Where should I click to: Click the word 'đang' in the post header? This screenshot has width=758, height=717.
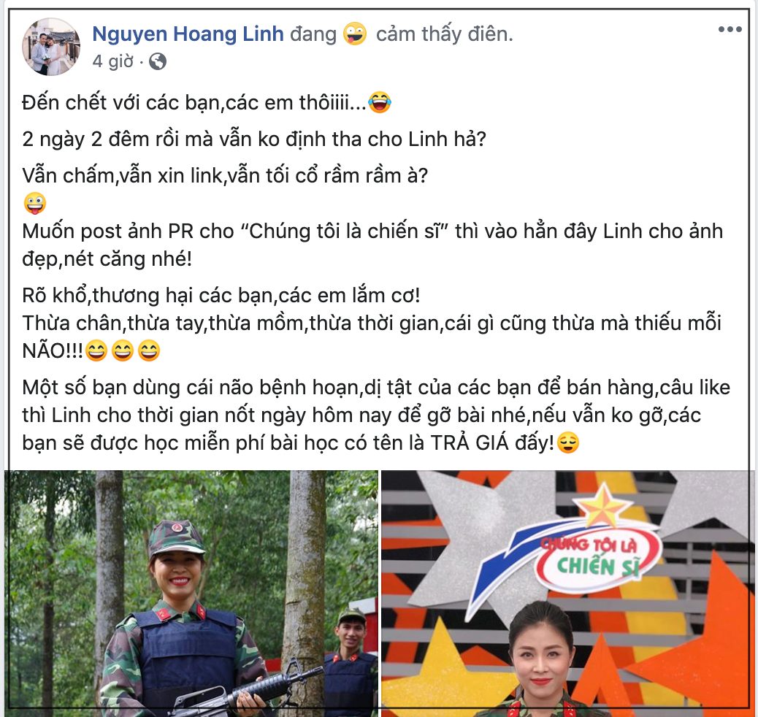point(313,34)
